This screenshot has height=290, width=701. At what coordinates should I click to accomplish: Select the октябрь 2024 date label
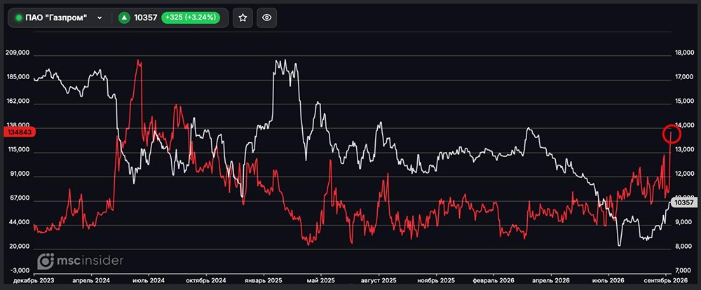pyautogui.click(x=206, y=281)
